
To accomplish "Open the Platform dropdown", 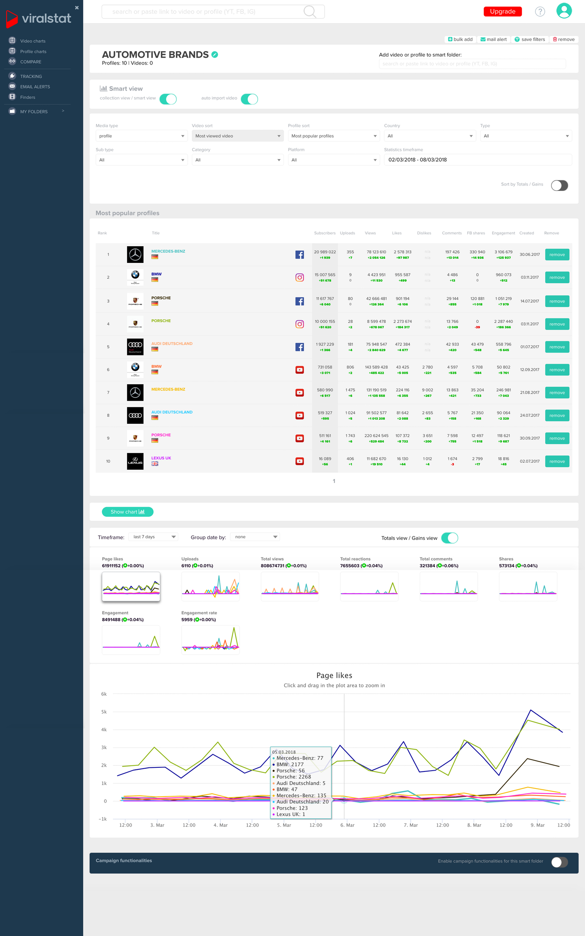I will [334, 160].
